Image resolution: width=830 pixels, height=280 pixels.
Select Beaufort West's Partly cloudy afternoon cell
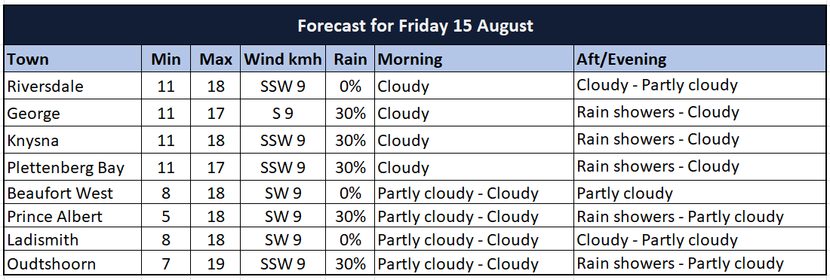699,193
